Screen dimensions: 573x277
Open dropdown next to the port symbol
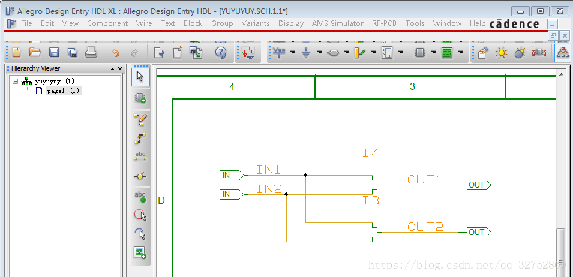pos(347,53)
